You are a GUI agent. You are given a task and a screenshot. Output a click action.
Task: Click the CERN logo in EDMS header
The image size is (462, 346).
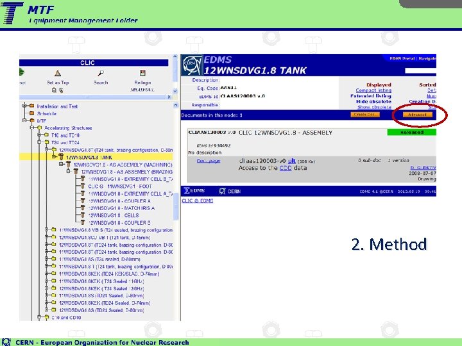(192, 65)
